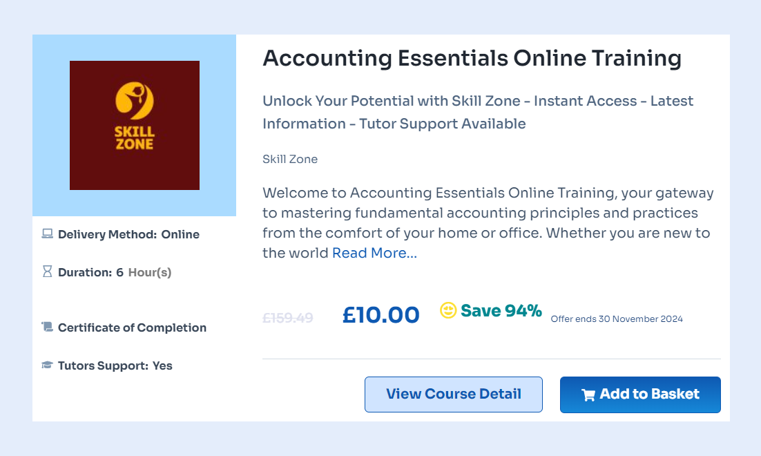The image size is (761, 456).
Task: Click the Offer ends 30 November 2024 text
Action: tap(617, 319)
